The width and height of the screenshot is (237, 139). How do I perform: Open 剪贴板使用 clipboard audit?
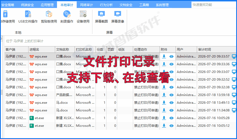49,17
